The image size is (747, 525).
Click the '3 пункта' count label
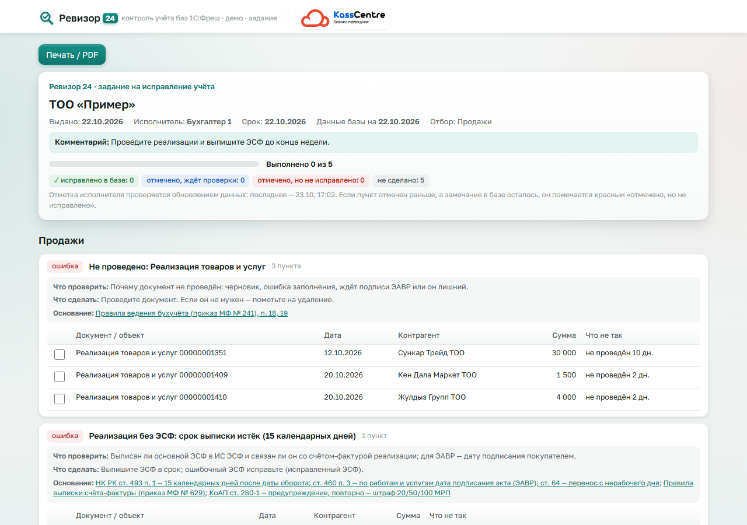click(286, 266)
